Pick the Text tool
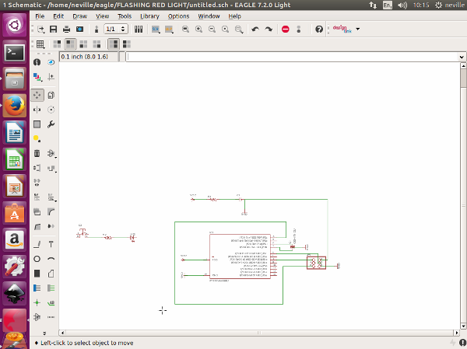 click(51, 244)
